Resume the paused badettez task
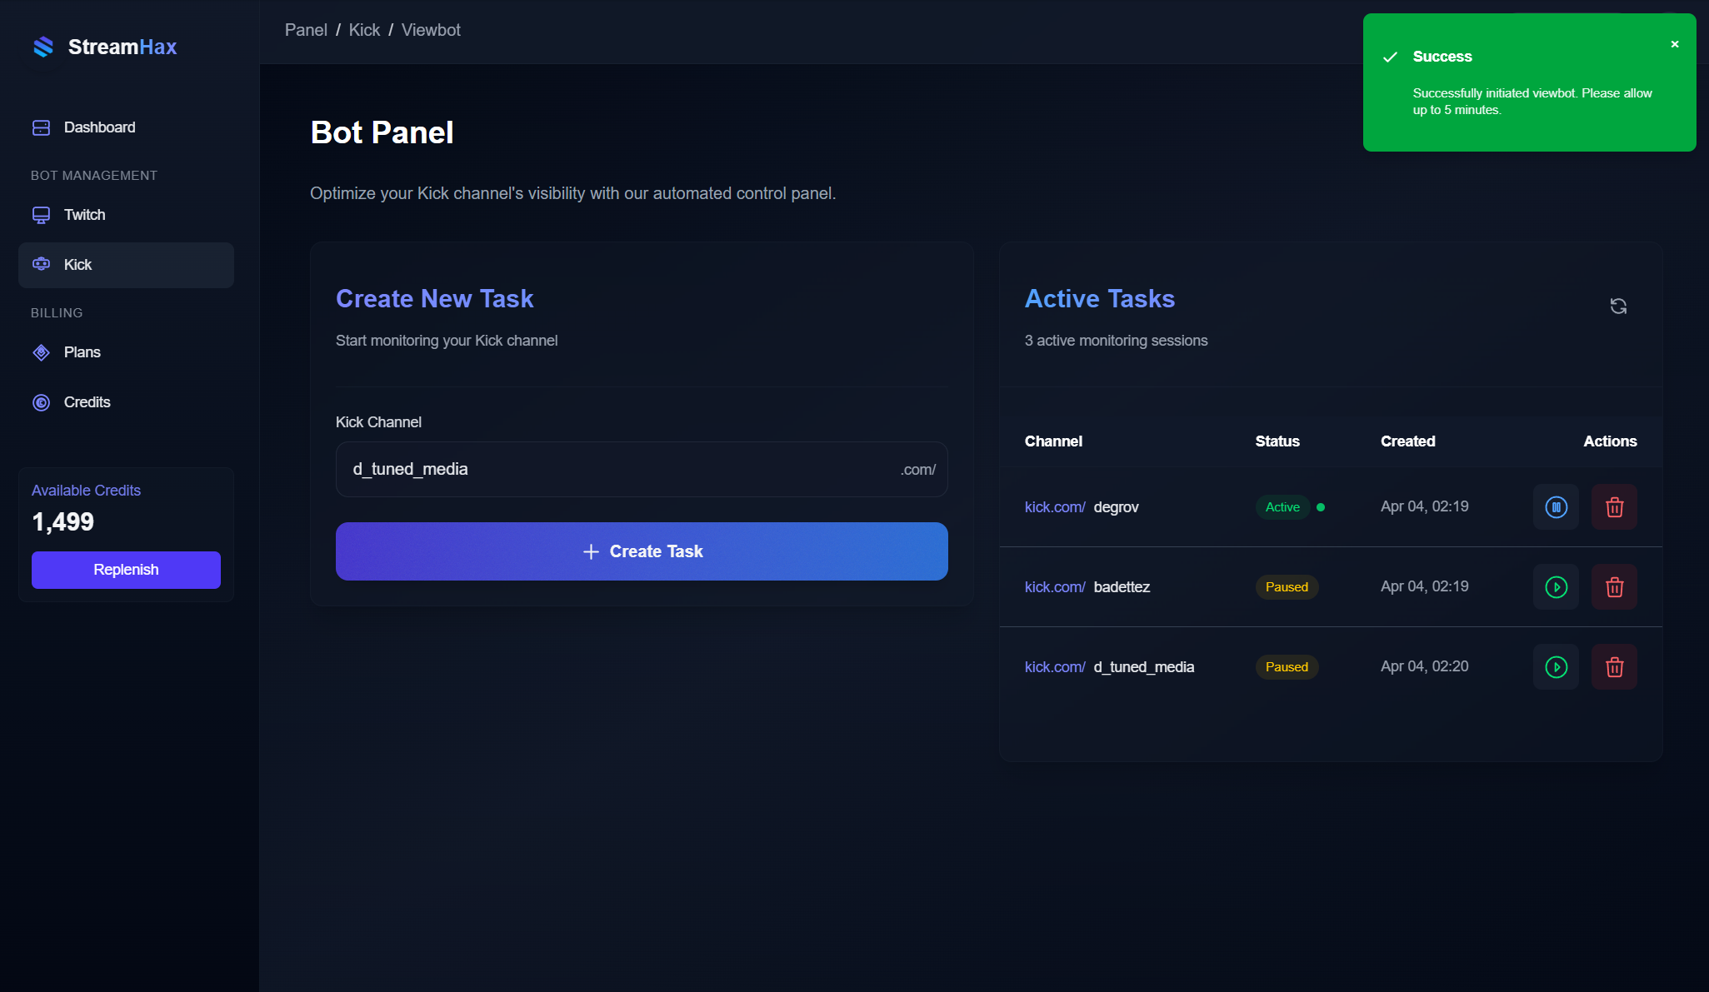Viewport: 1709px width, 992px height. 1556,586
